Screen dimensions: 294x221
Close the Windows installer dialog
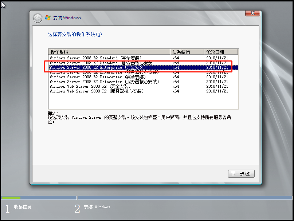(x=252, y=13)
